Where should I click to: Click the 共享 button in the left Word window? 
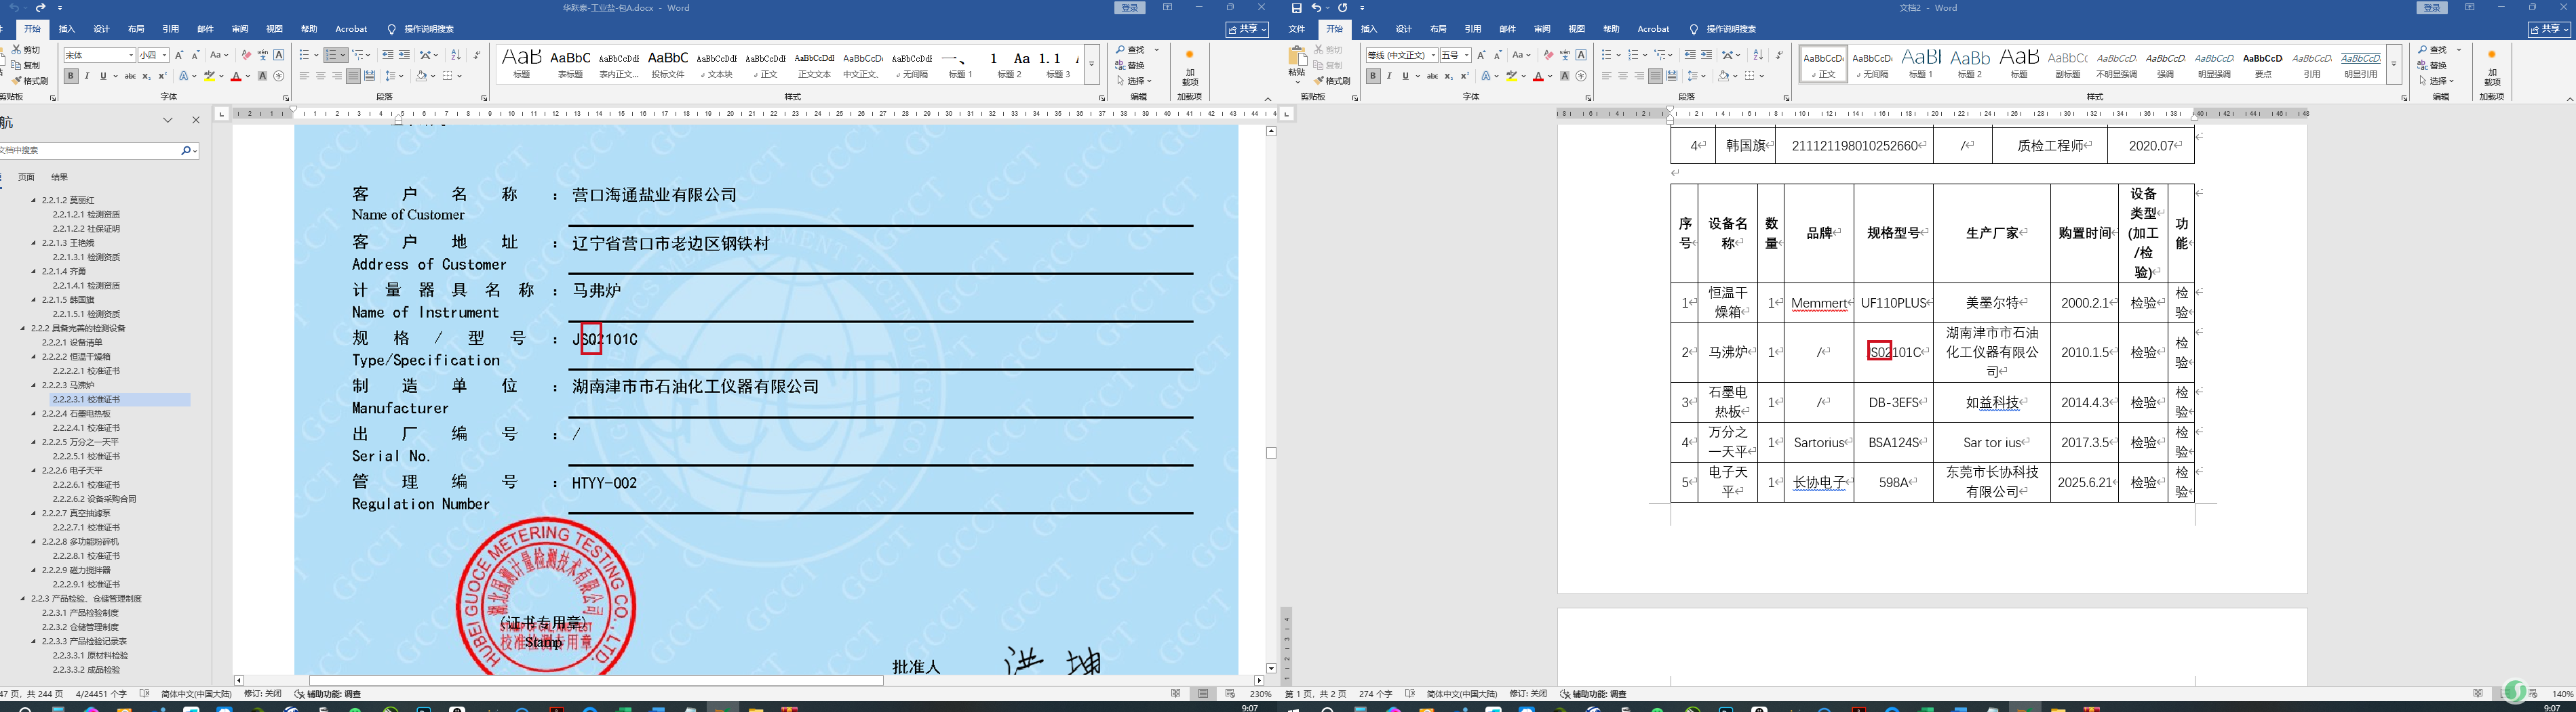tap(1248, 30)
